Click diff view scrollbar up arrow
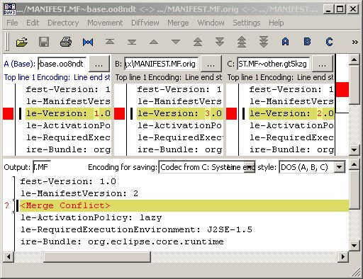Image resolution: width=363 pixels, height=279 pixels. 354,59
